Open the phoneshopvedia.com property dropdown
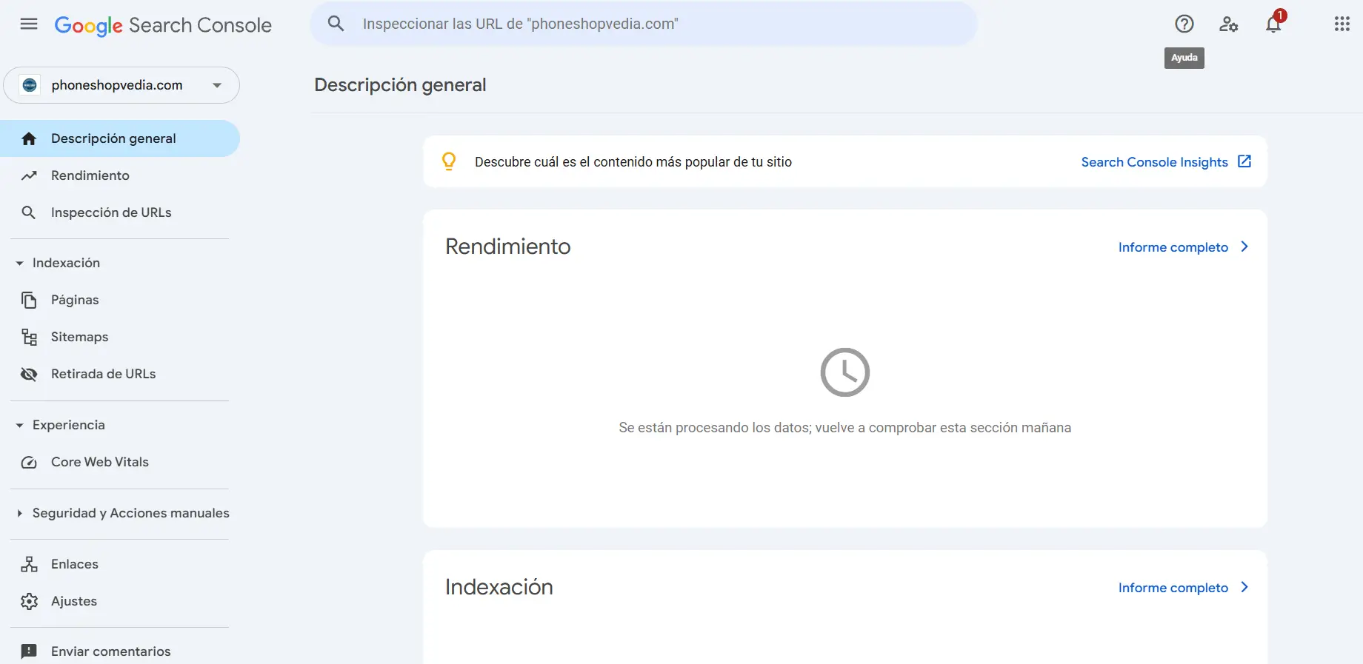1363x664 pixels. 121,85
